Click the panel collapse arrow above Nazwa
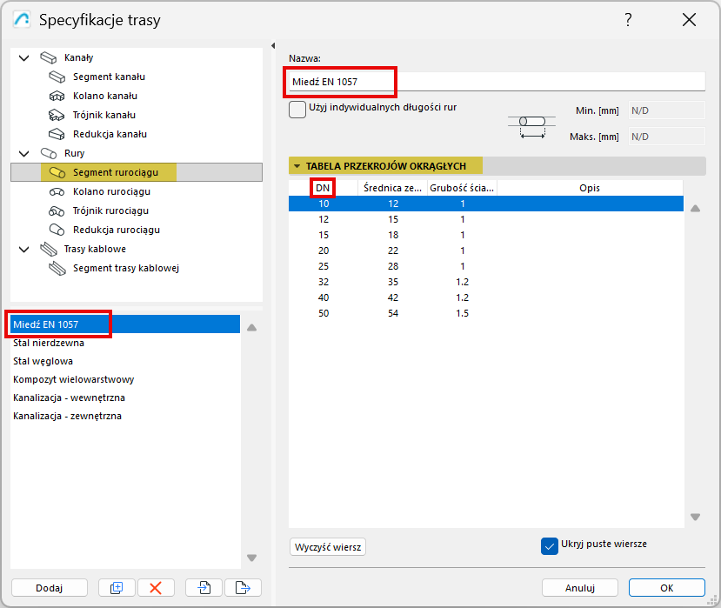Image resolution: width=721 pixels, height=608 pixels. click(x=273, y=45)
